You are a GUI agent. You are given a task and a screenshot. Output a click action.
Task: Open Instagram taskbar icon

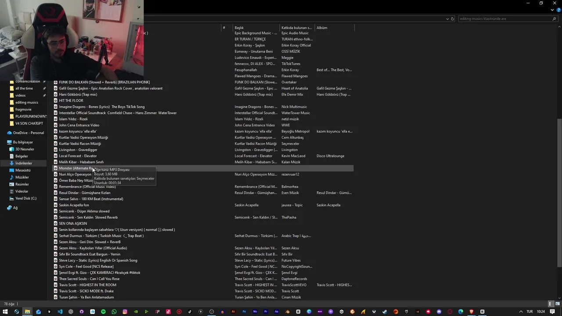point(125,312)
